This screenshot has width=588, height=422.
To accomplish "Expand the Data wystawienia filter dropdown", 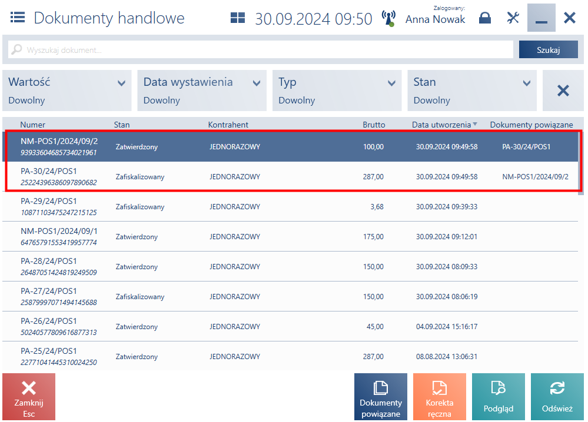I will [x=202, y=91].
